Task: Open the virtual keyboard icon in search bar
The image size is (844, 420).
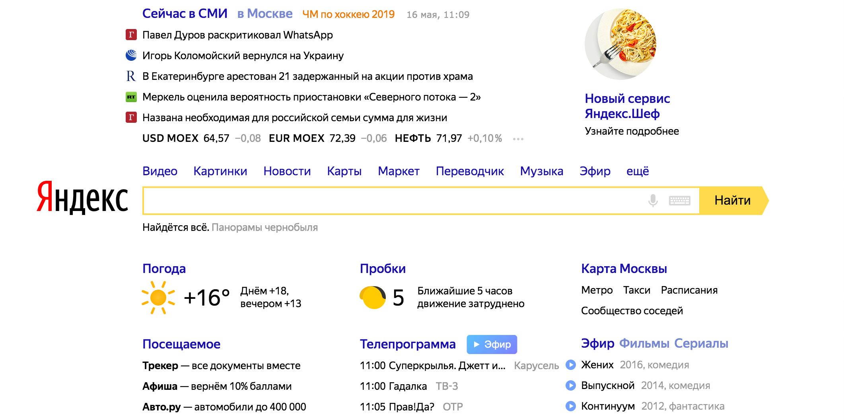Action: coord(679,201)
